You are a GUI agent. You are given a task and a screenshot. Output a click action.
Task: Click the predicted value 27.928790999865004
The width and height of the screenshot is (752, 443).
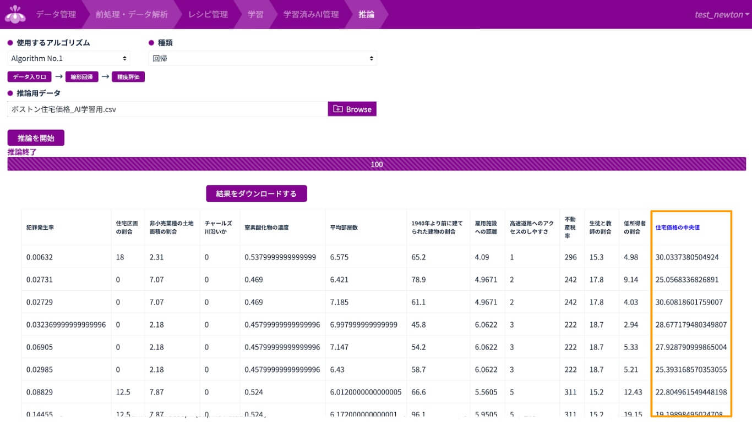[x=691, y=347]
